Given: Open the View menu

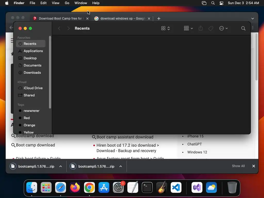Looking at the screenshot, I should click(x=56, y=3).
